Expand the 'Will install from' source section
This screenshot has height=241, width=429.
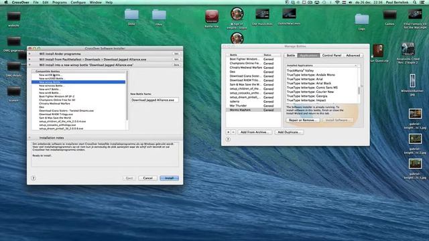(29, 60)
